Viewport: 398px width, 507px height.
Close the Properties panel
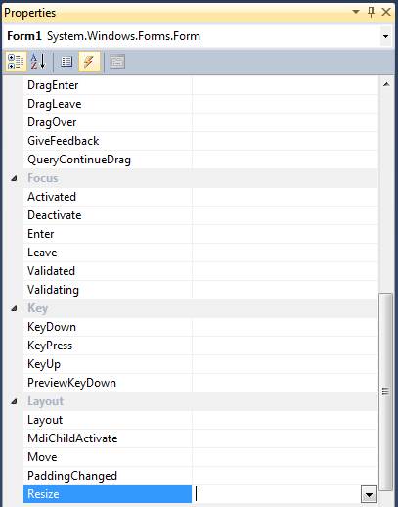coord(386,12)
